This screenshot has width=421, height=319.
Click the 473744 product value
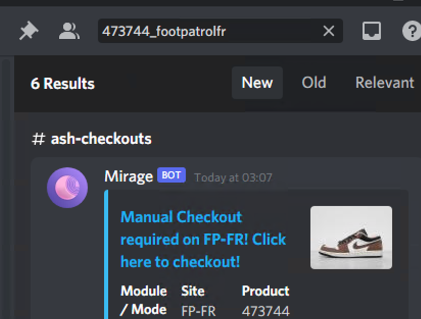[x=266, y=311]
